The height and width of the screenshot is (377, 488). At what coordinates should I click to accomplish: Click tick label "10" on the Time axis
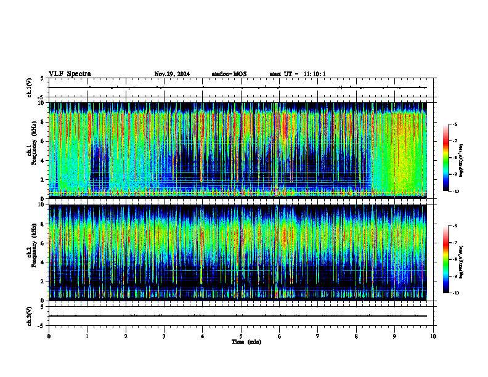point(433,336)
